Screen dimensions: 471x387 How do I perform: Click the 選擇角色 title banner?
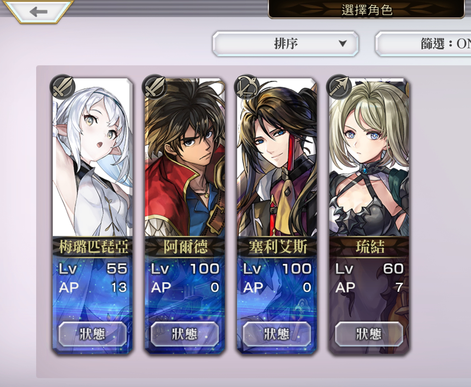tap(366, 9)
